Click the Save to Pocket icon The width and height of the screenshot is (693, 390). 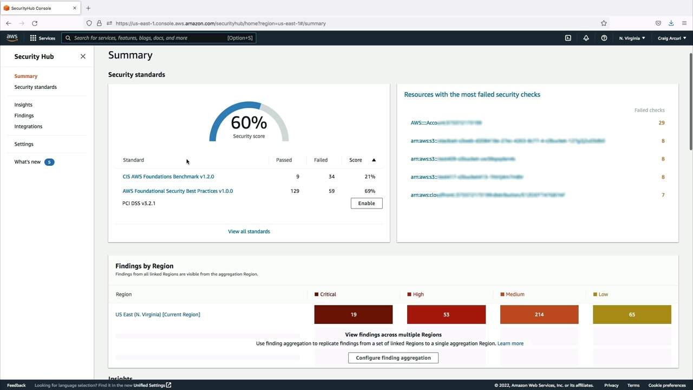(658, 23)
